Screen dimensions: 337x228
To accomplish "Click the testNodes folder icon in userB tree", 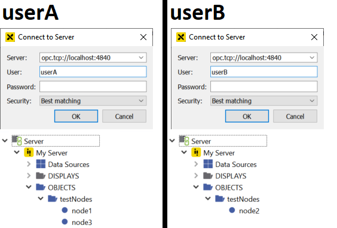I will pyautogui.click(x=220, y=199).
